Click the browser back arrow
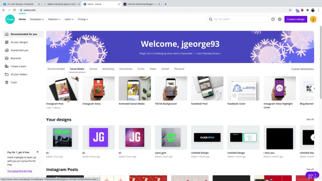 point(4,10)
